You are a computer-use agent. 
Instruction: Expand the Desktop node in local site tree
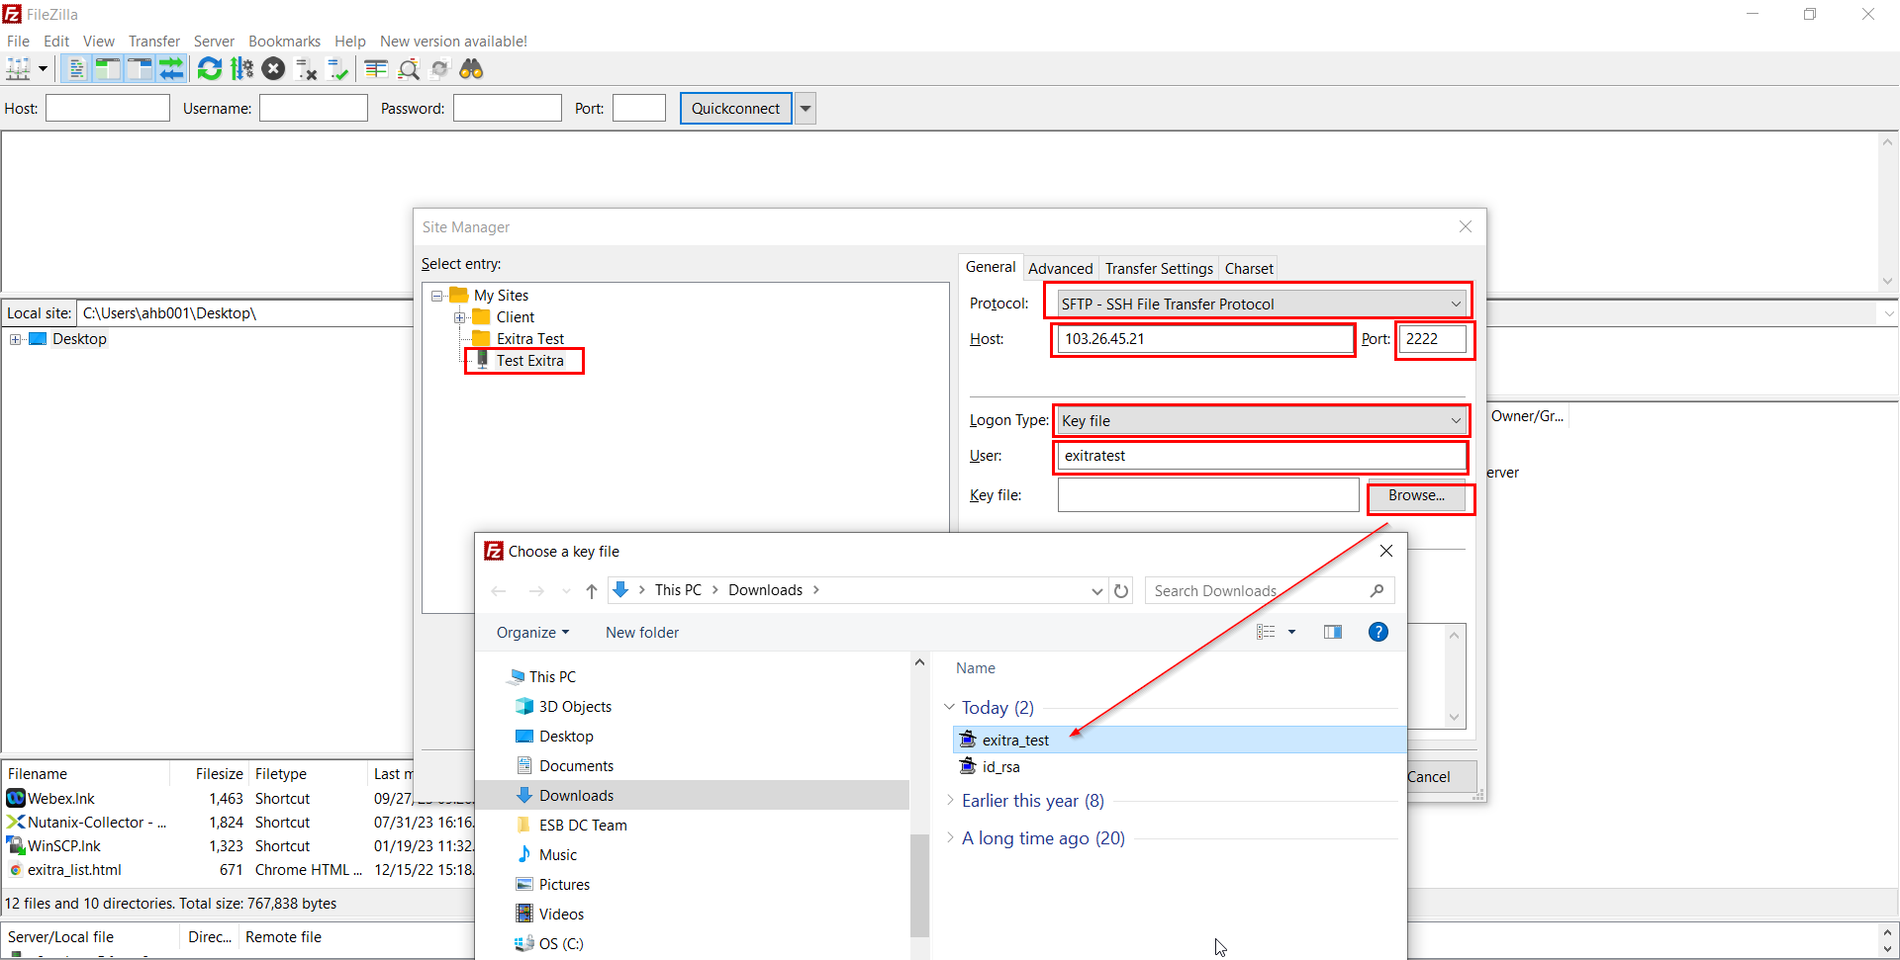(16, 339)
